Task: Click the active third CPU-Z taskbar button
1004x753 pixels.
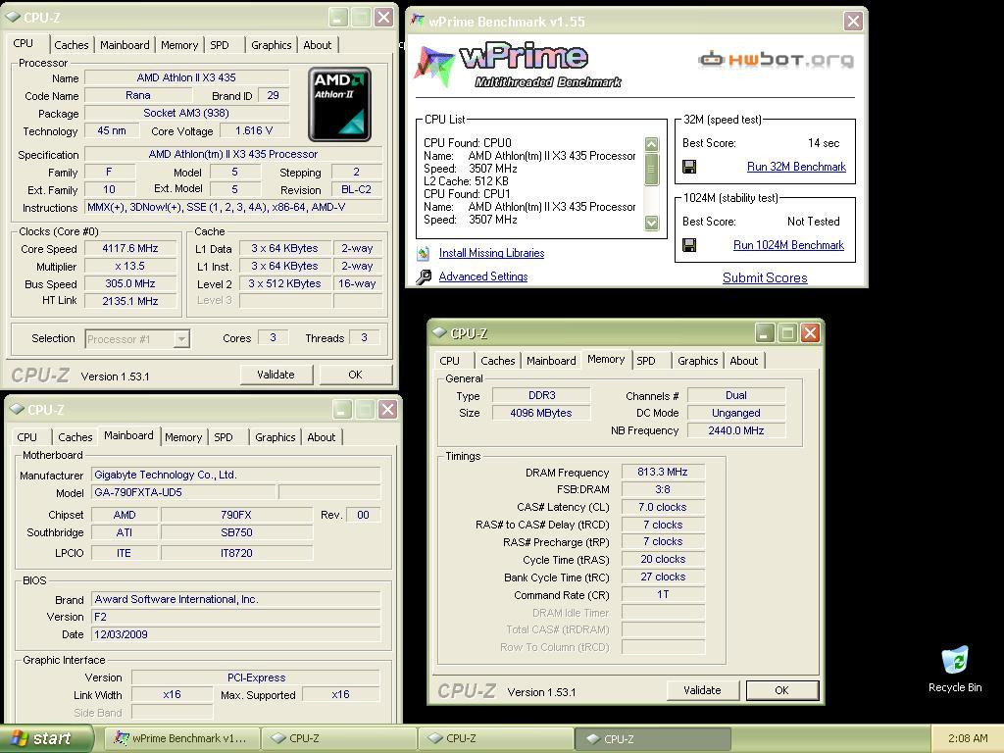Action: (652, 738)
